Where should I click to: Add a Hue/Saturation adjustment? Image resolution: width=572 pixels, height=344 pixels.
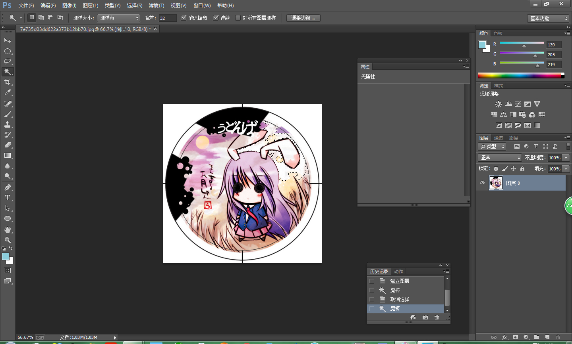click(x=494, y=115)
